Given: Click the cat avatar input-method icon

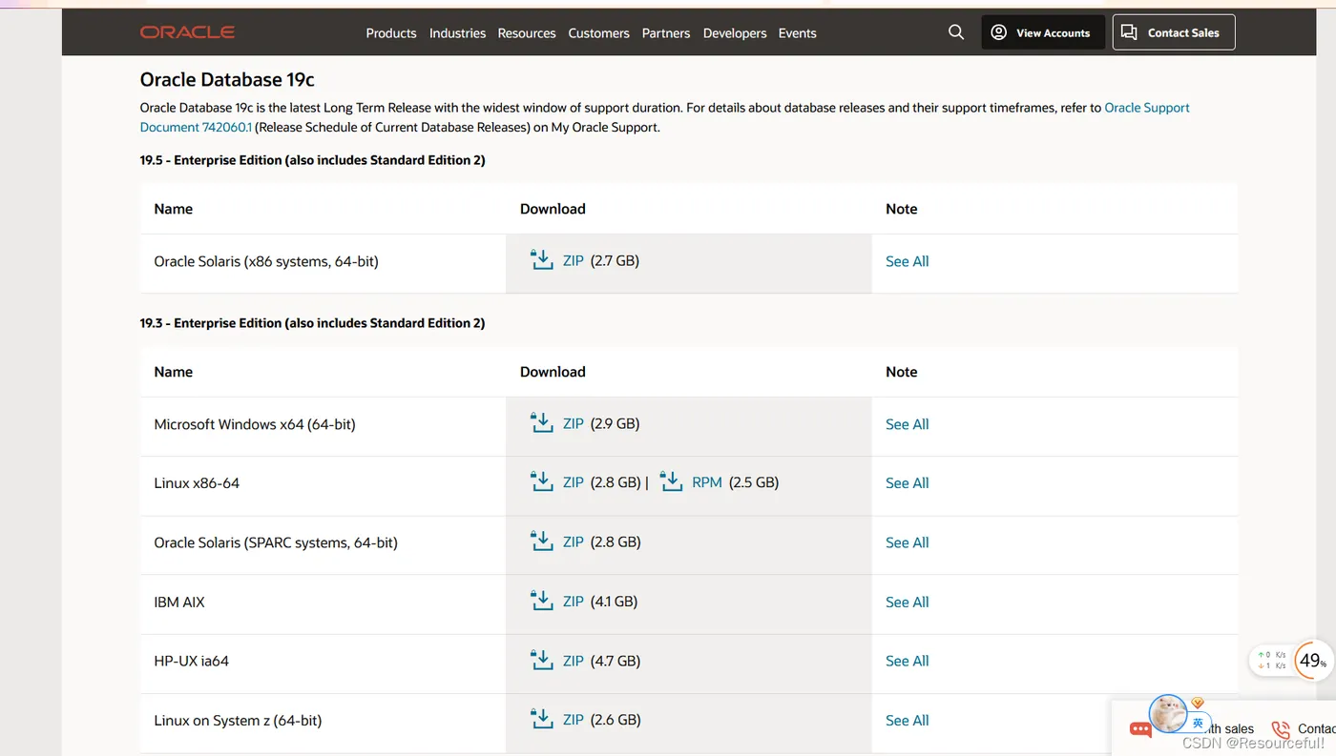Looking at the screenshot, I should 1168,712.
